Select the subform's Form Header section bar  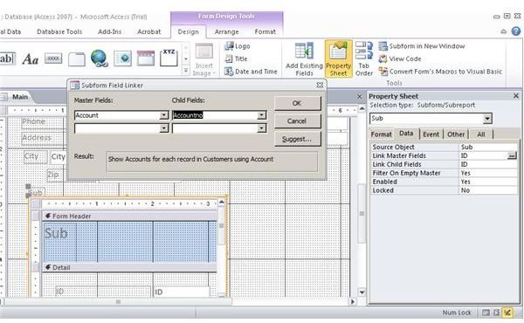[x=129, y=216]
